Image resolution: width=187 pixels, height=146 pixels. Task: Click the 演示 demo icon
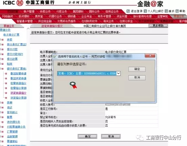pyautogui.click(x=166, y=11)
